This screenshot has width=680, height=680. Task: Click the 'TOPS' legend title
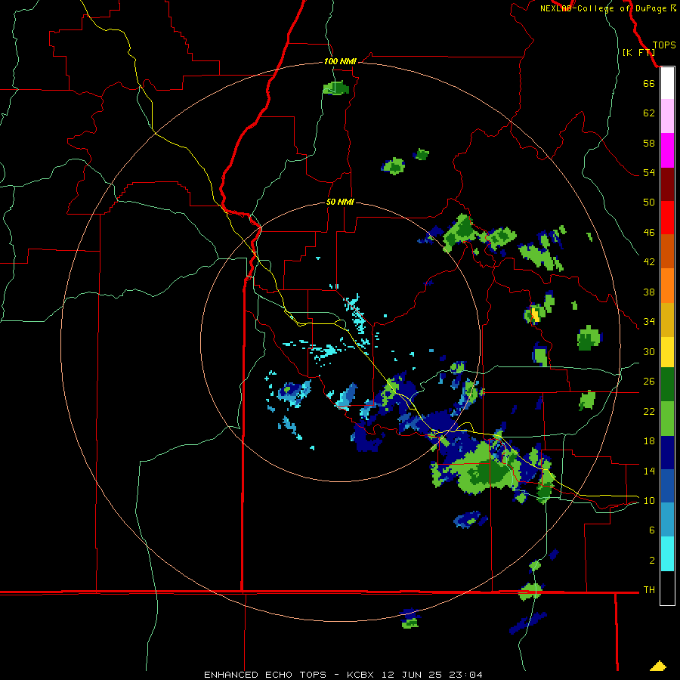pyautogui.click(x=664, y=45)
